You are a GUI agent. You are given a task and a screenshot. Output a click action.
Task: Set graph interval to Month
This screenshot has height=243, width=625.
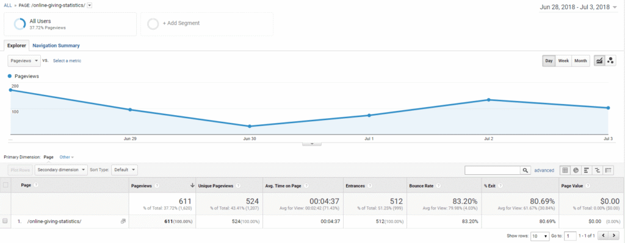pos(580,61)
